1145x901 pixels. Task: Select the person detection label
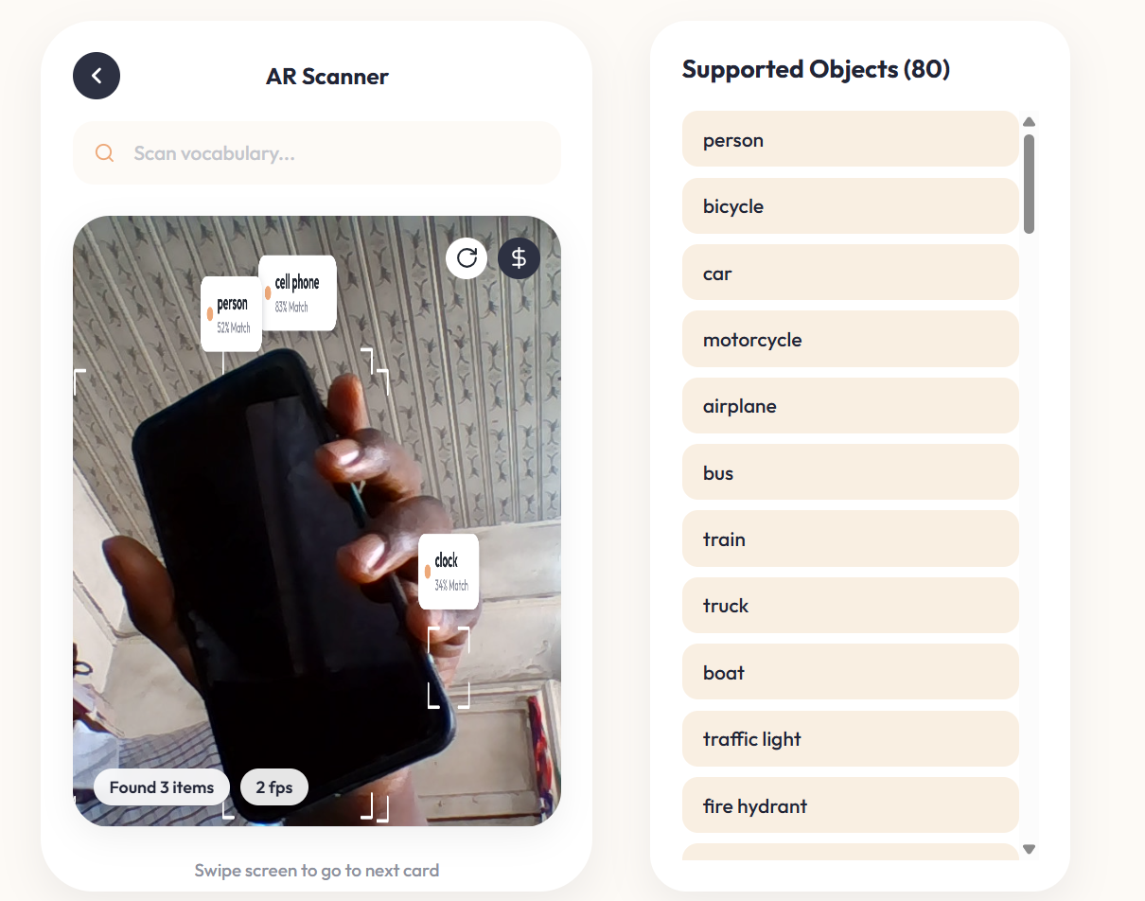point(231,314)
